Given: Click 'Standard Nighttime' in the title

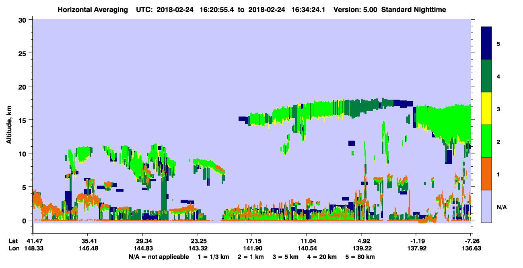Looking at the screenshot, I should click(414, 10).
